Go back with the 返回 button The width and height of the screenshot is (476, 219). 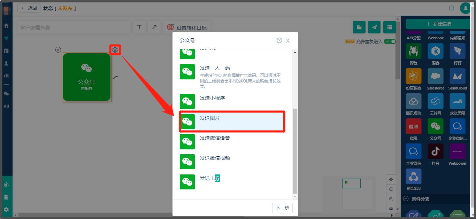point(29,8)
